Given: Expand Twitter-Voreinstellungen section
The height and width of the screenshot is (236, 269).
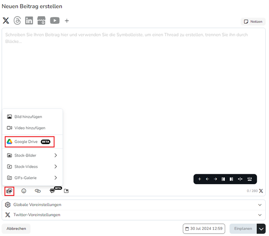Looking at the screenshot, I should pos(133,215).
